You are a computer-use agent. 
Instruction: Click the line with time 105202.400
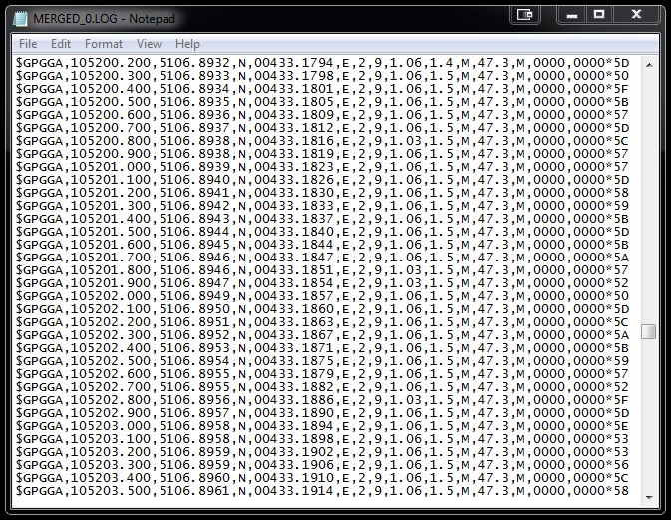click(323, 348)
